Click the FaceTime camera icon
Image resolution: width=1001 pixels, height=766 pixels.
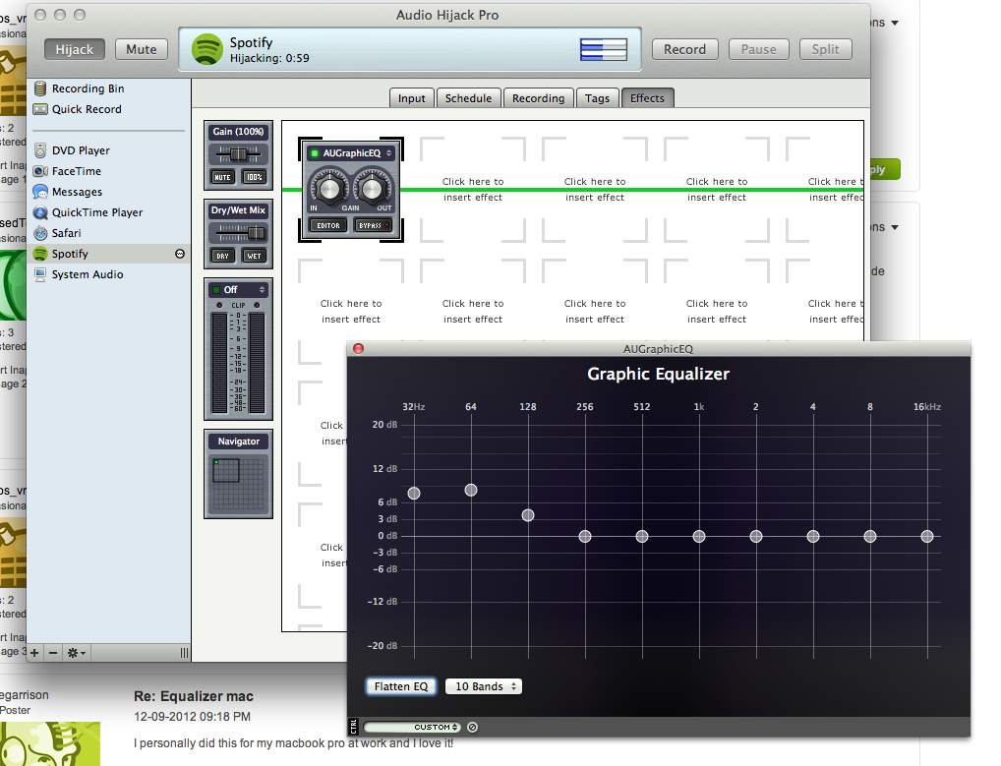coord(40,171)
